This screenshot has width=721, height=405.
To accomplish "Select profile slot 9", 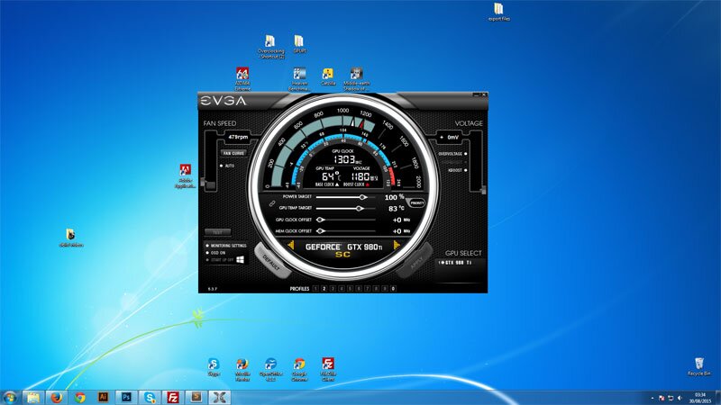I will [385, 289].
